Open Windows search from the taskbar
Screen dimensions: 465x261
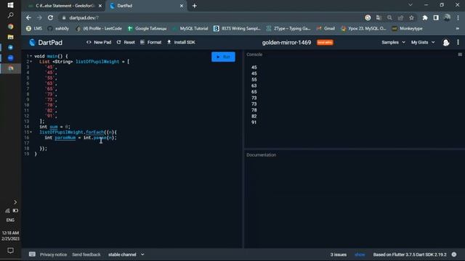[10, 15]
